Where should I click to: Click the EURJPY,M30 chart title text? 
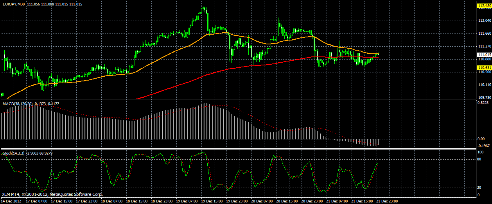[14, 4]
